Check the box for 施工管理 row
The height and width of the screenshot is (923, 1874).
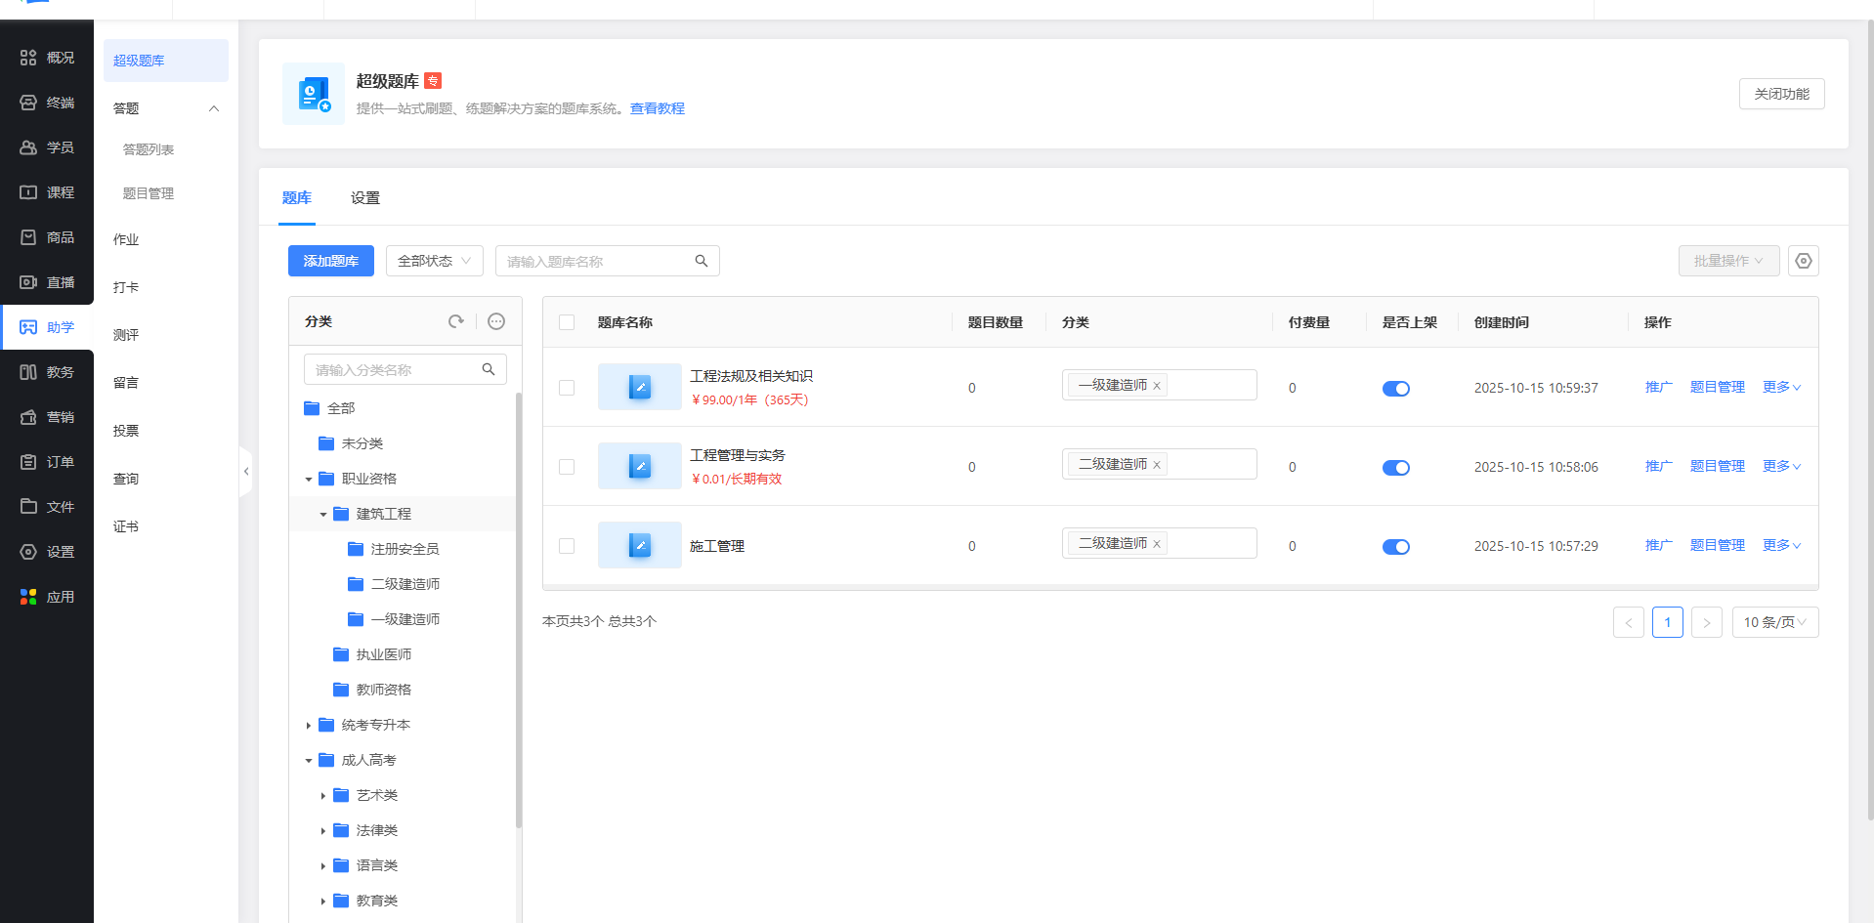567,546
